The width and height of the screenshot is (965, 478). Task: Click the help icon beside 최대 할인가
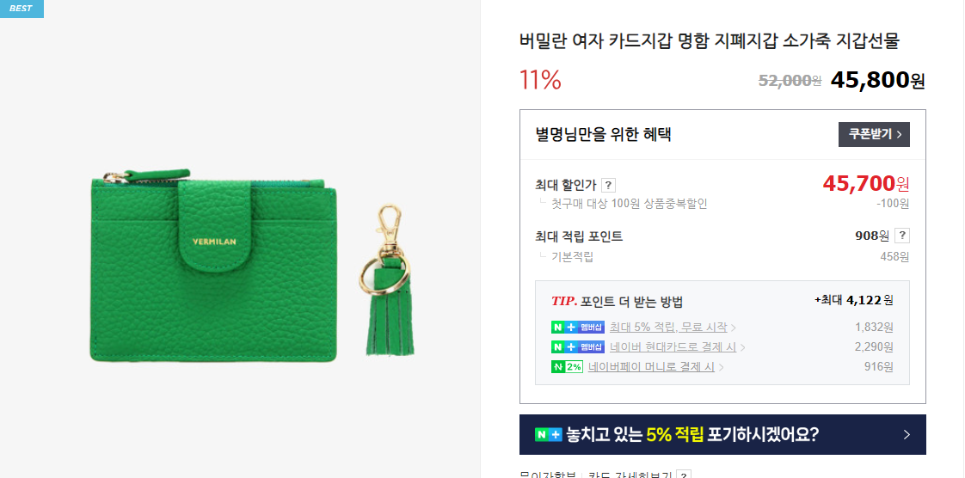coord(608,185)
